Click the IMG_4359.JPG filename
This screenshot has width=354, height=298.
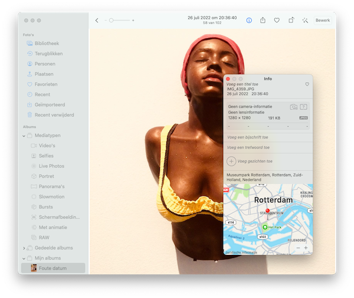(241, 89)
